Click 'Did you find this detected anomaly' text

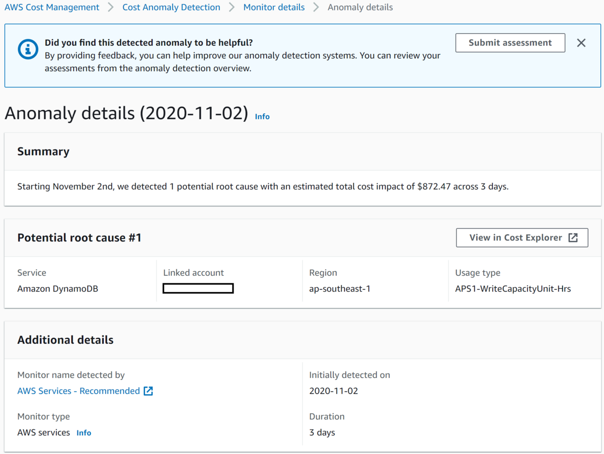[x=148, y=43]
